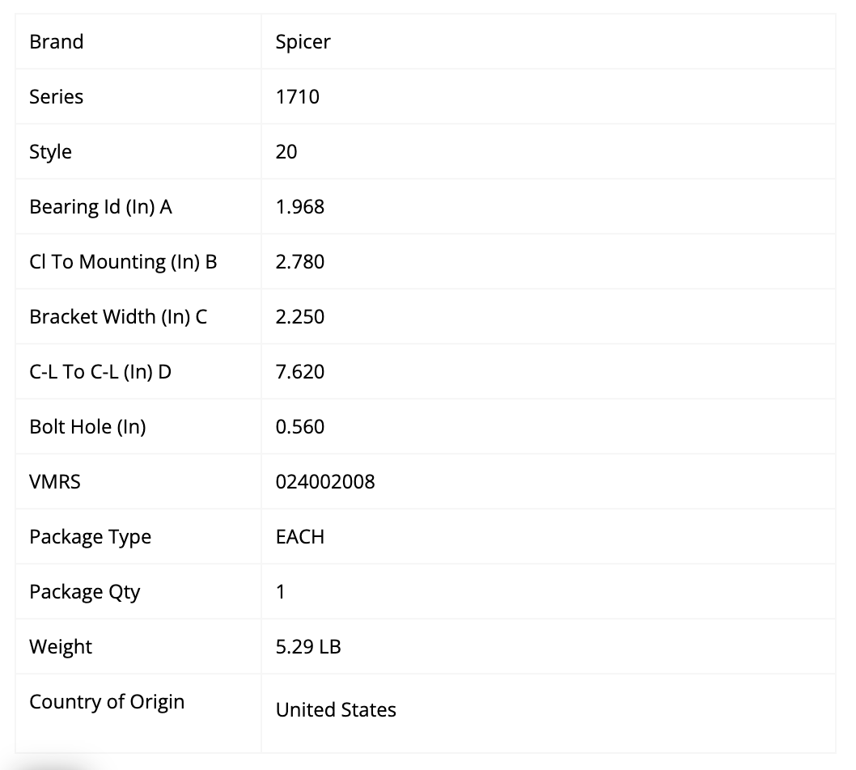Select the weight value 5.29 LB
856x770 pixels.
click(x=308, y=647)
